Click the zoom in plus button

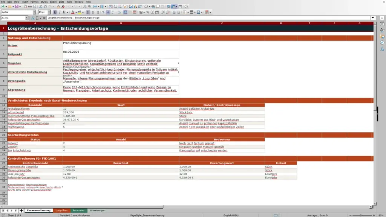[374, 215]
